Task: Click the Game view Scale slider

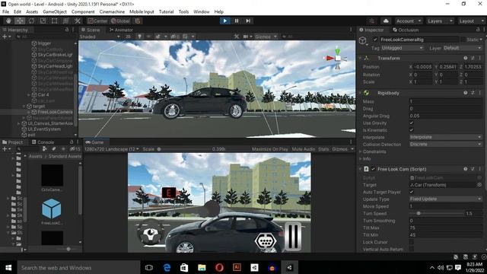Action: coord(159,149)
